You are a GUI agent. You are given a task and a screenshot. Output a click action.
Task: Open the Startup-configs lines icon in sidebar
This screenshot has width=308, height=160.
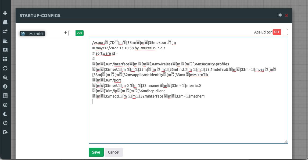tap(5, 41)
